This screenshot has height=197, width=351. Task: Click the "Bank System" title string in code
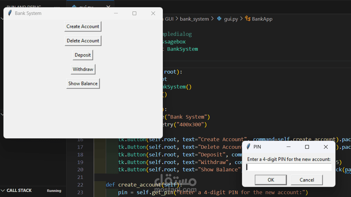pyautogui.click(x=187, y=117)
